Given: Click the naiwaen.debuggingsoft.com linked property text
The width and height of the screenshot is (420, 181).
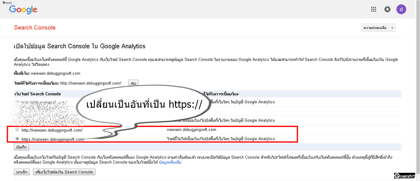Looking at the screenshot, I should (x=192, y=130).
